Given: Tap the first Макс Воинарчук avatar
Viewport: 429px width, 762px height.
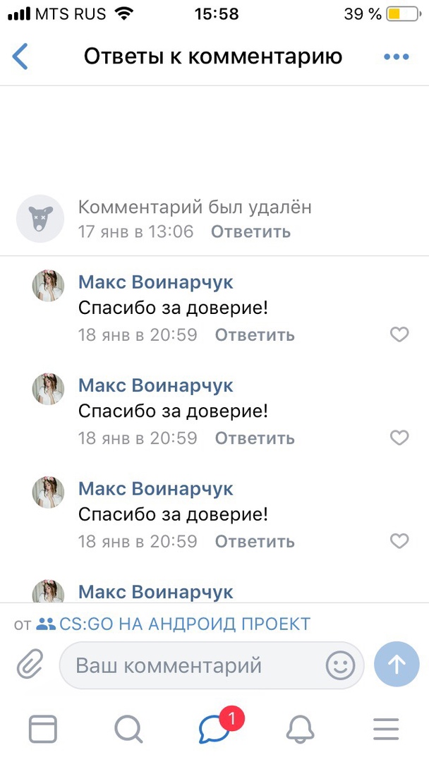Looking at the screenshot, I should point(49,286).
